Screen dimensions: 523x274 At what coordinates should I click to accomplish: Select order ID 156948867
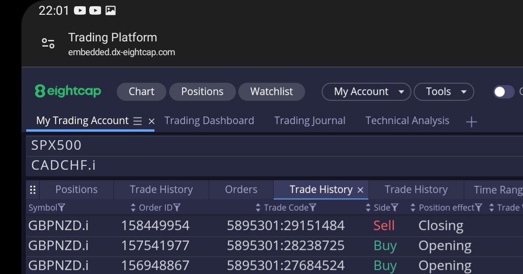pos(155,266)
